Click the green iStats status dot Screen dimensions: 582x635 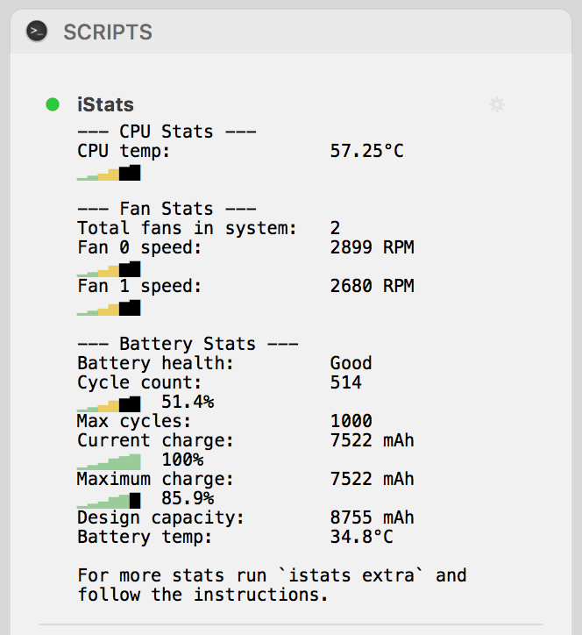point(53,104)
